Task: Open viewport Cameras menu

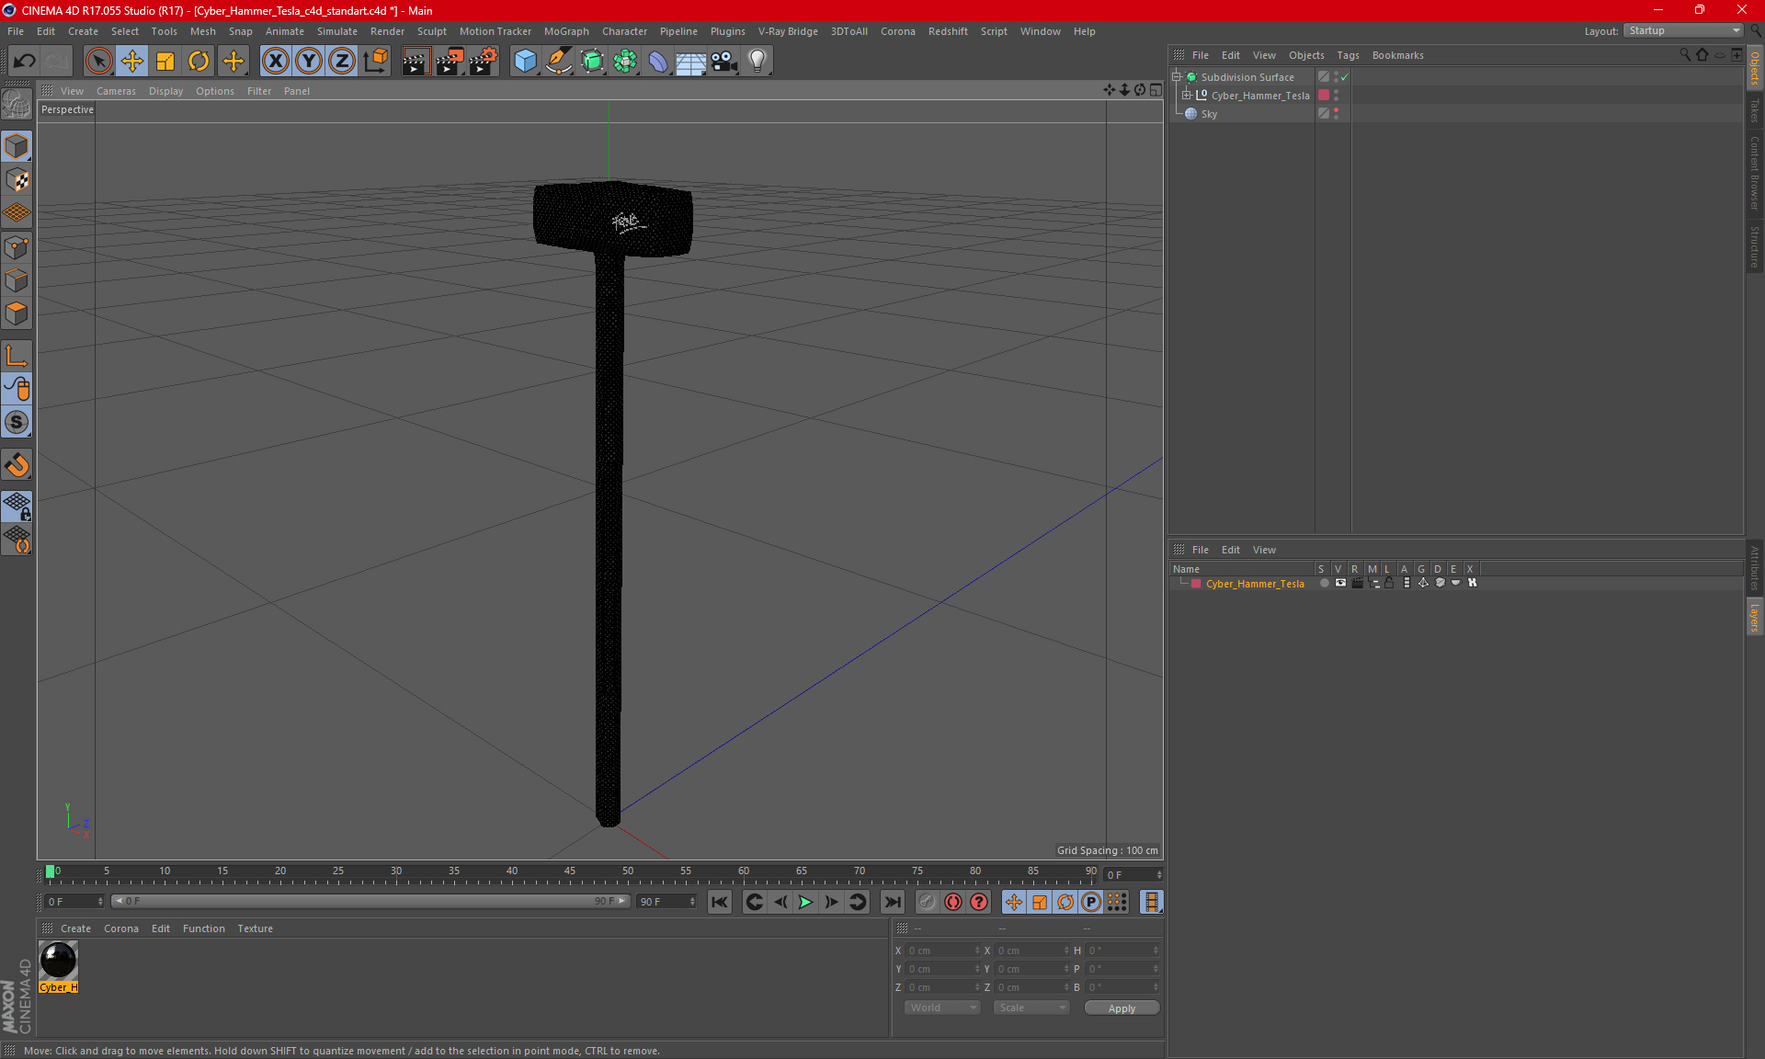Action: [x=116, y=91]
